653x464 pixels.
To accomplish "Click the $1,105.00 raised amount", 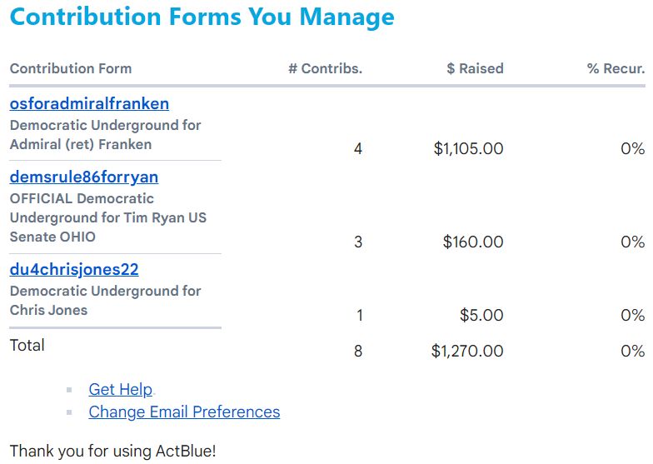I will [x=468, y=149].
